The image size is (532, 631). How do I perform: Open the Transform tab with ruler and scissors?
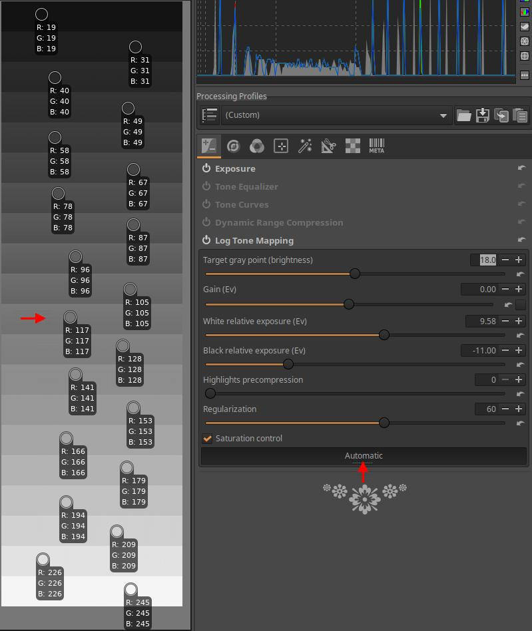328,146
